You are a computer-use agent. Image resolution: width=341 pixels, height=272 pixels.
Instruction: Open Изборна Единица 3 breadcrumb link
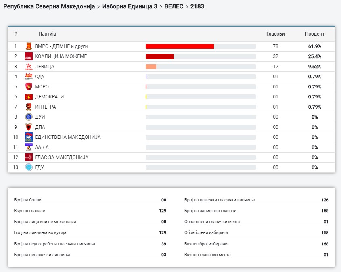[x=130, y=7]
